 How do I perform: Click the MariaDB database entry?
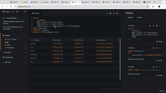tap(8, 52)
